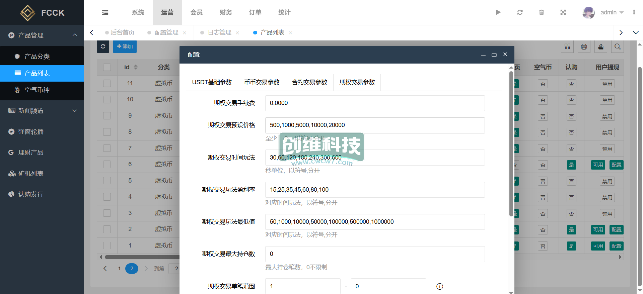Click the print table icon
This screenshot has width=643, height=294.
coord(584,46)
